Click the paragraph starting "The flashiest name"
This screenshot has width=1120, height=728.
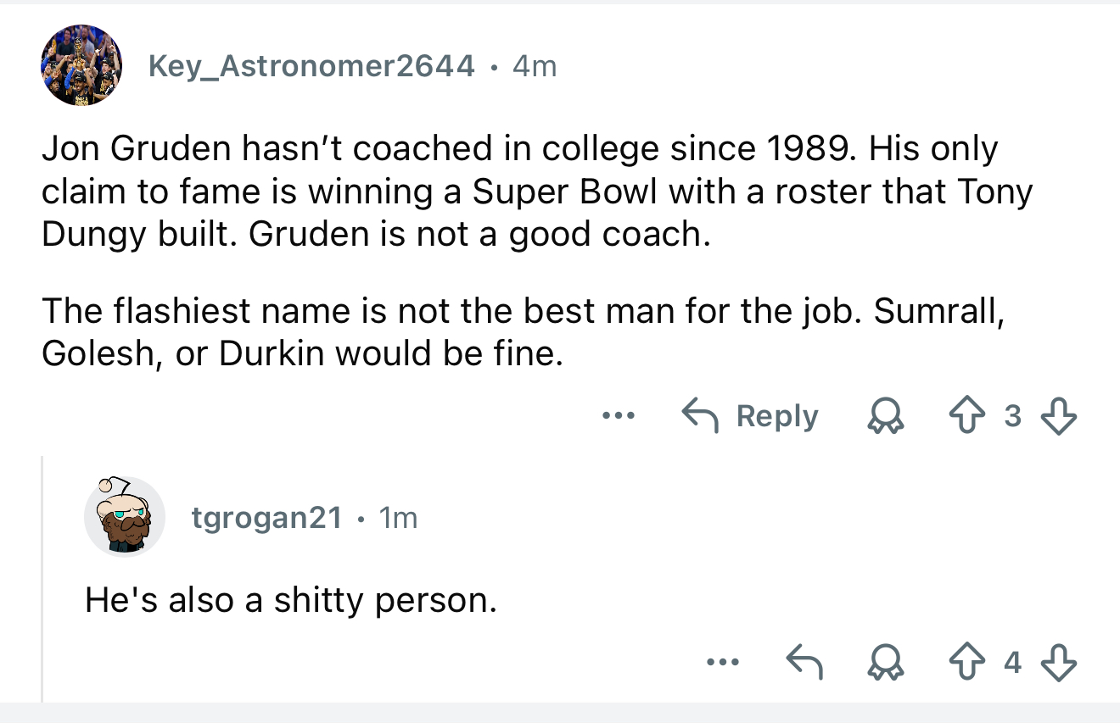coord(523,331)
